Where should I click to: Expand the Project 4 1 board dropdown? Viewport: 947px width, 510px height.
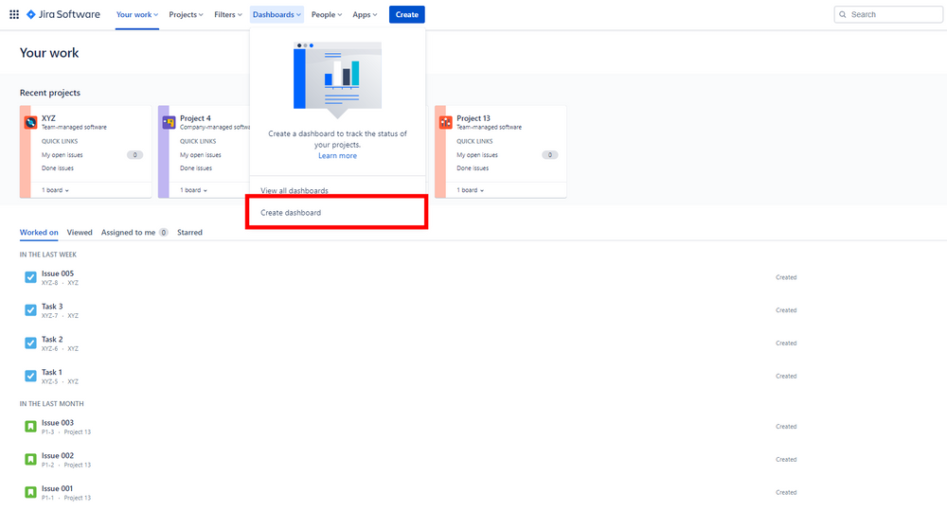point(193,190)
